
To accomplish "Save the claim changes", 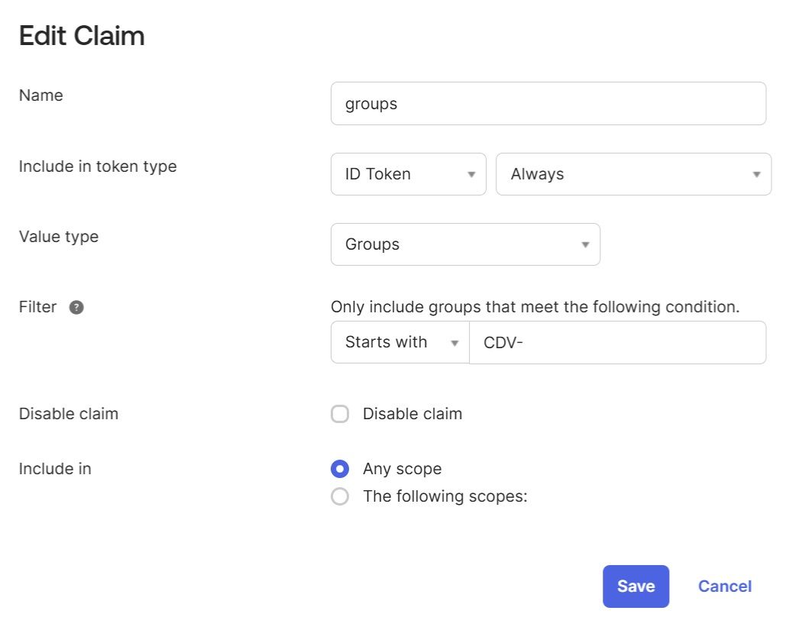I will pos(636,586).
